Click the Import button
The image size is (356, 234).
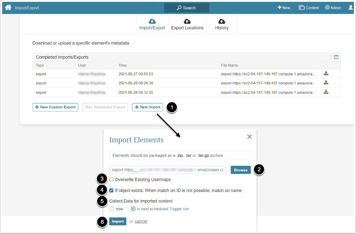coord(118,221)
